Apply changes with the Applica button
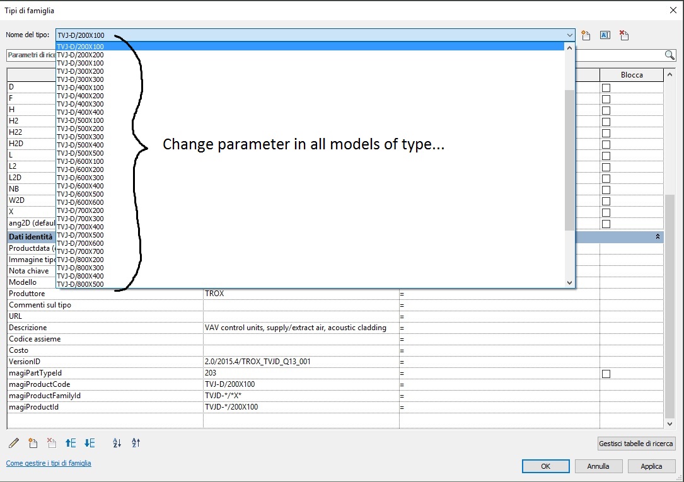Viewport: 684px width, 482px height. point(651,466)
